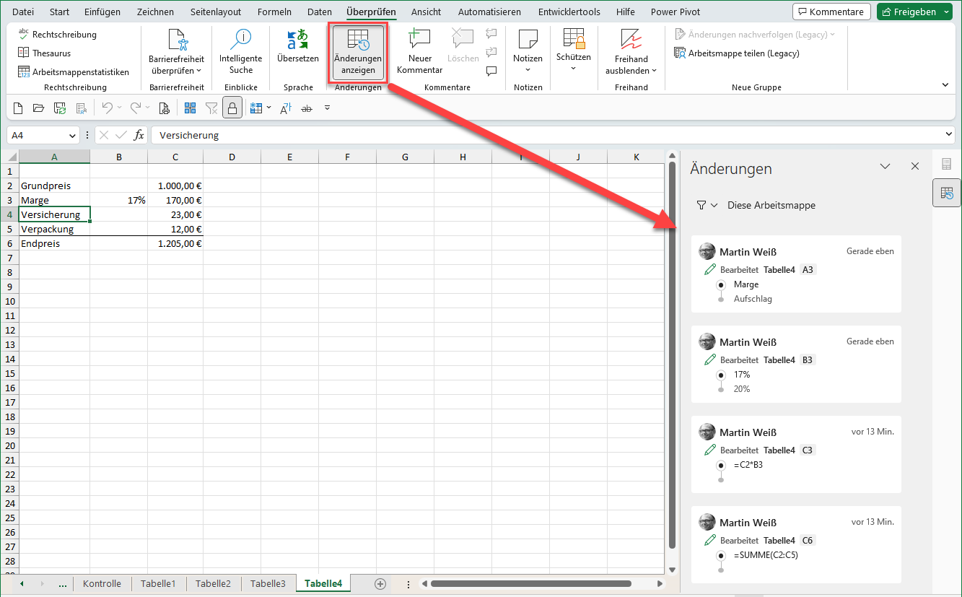Click the insert function fx icon
This screenshot has height=597, width=962.
tap(139, 135)
